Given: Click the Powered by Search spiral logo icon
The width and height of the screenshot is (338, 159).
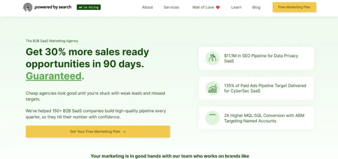Looking at the screenshot, I should click(x=28, y=7).
